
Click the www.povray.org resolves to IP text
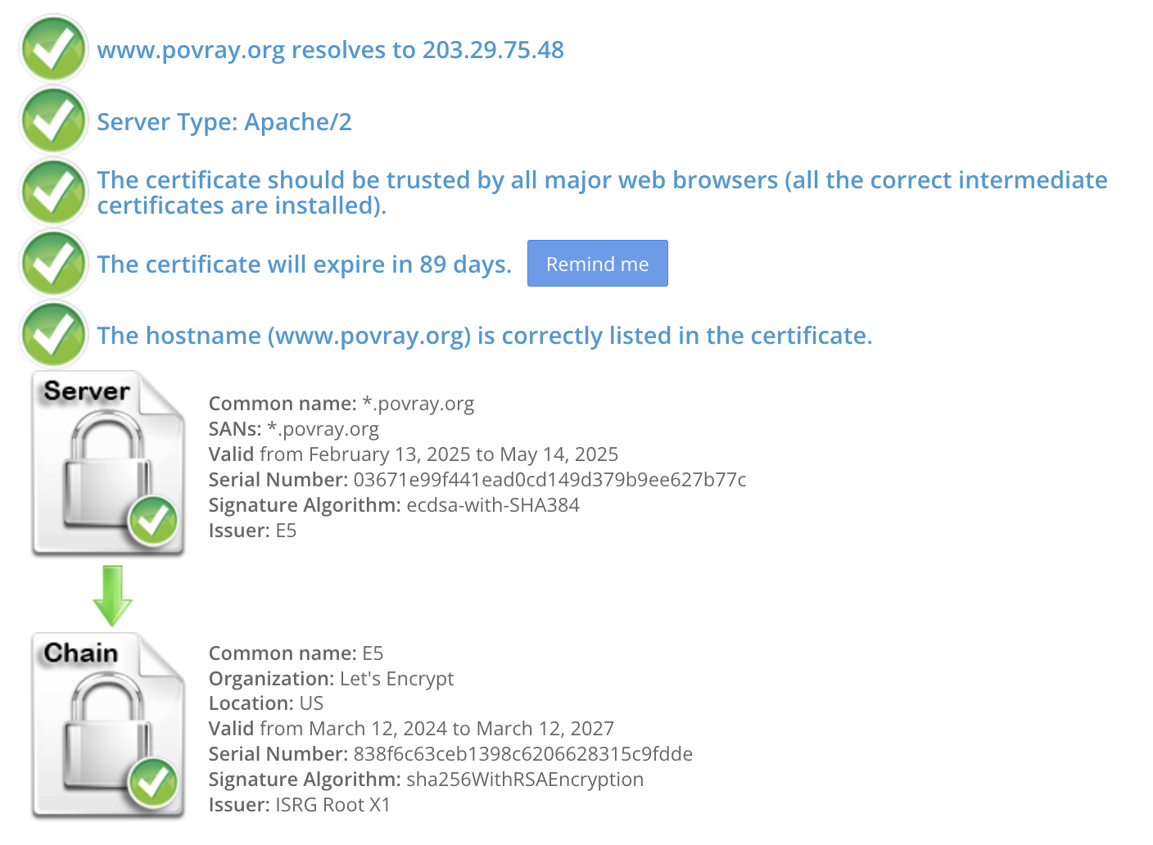pyautogui.click(x=330, y=50)
